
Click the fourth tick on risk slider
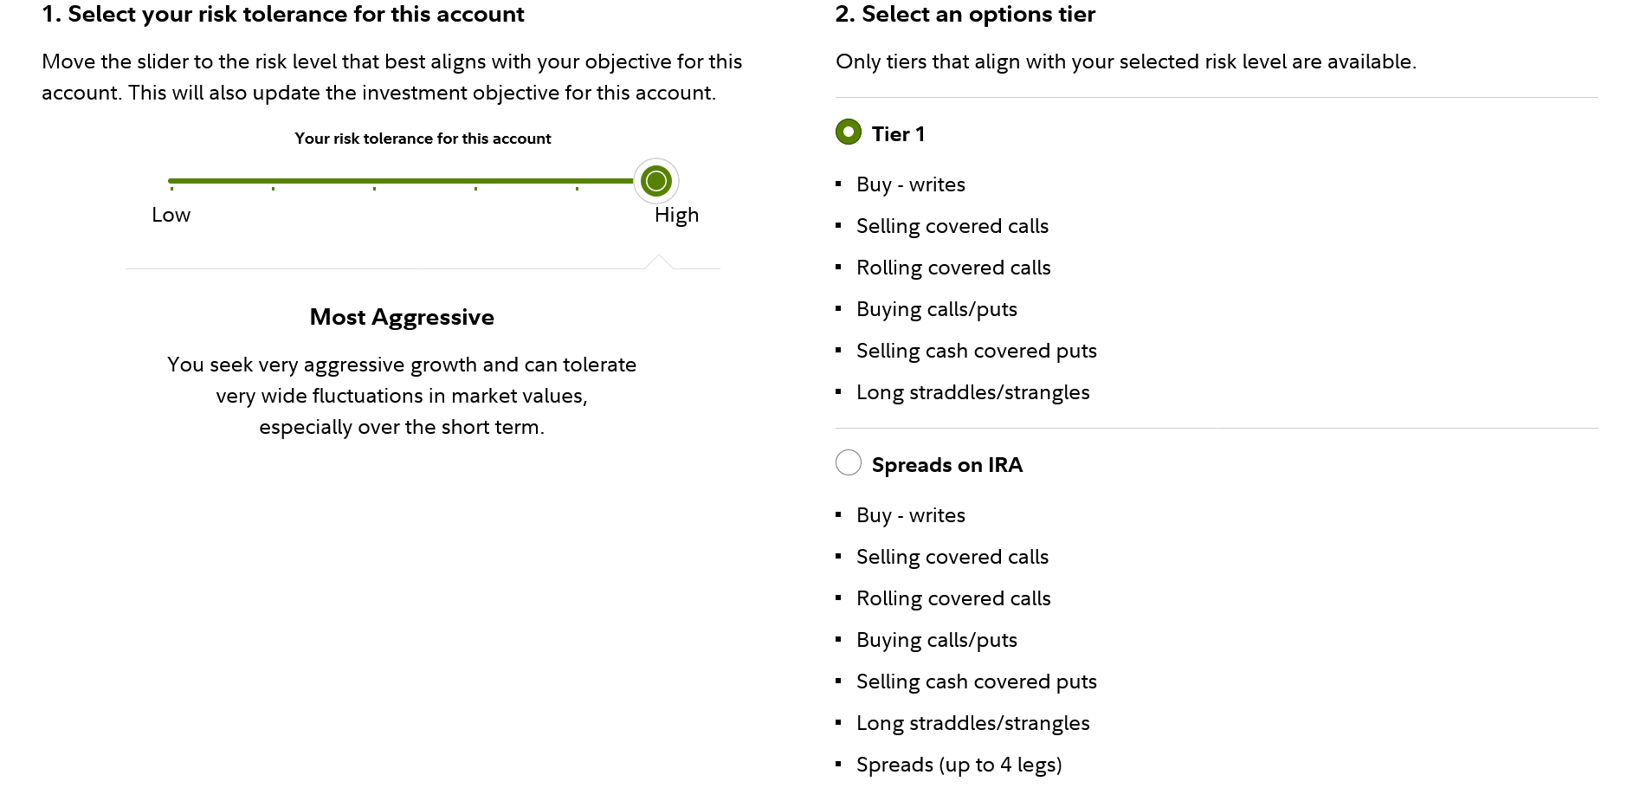tap(475, 182)
